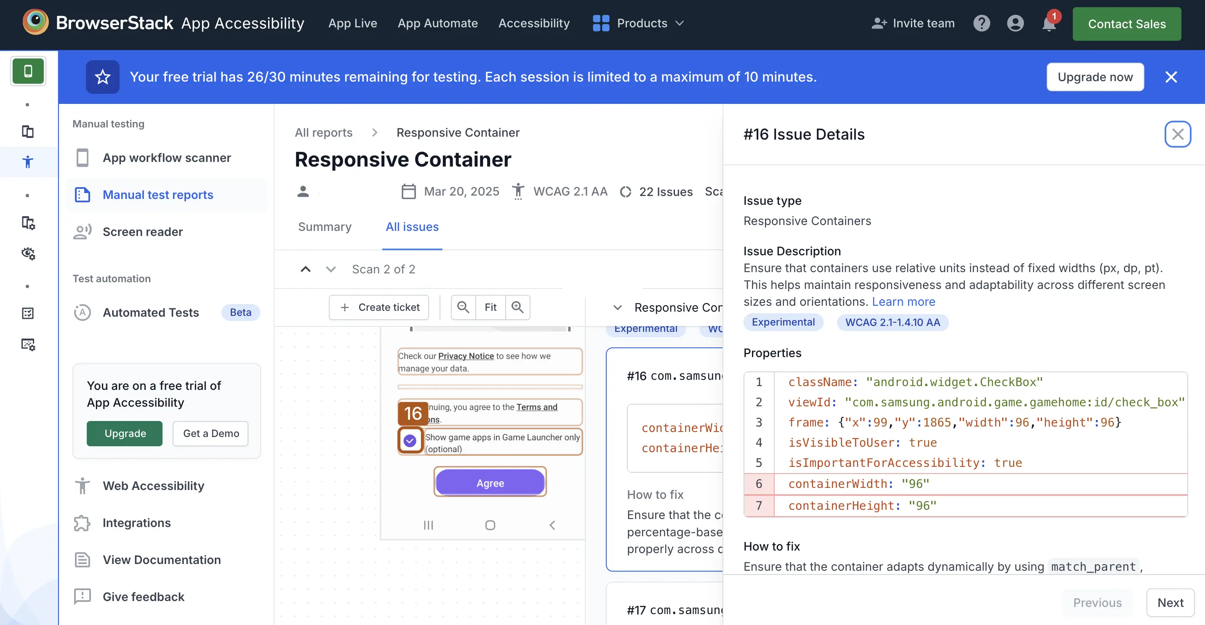Image resolution: width=1205 pixels, height=625 pixels.
Task: Open the user account profile icon
Action: click(1015, 24)
